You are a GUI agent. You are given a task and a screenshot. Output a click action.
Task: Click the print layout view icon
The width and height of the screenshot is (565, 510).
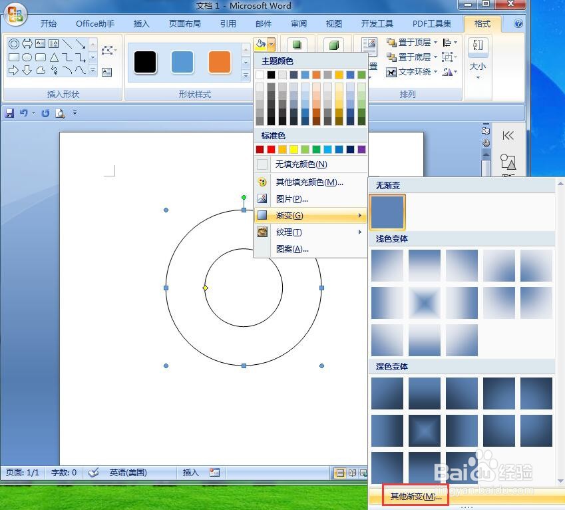pos(340,473)
